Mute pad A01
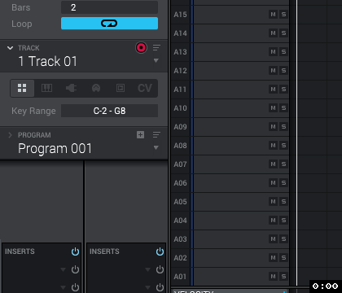 (273, 277)
